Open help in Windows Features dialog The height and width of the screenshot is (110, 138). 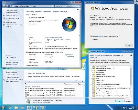[x=131, y=55]
